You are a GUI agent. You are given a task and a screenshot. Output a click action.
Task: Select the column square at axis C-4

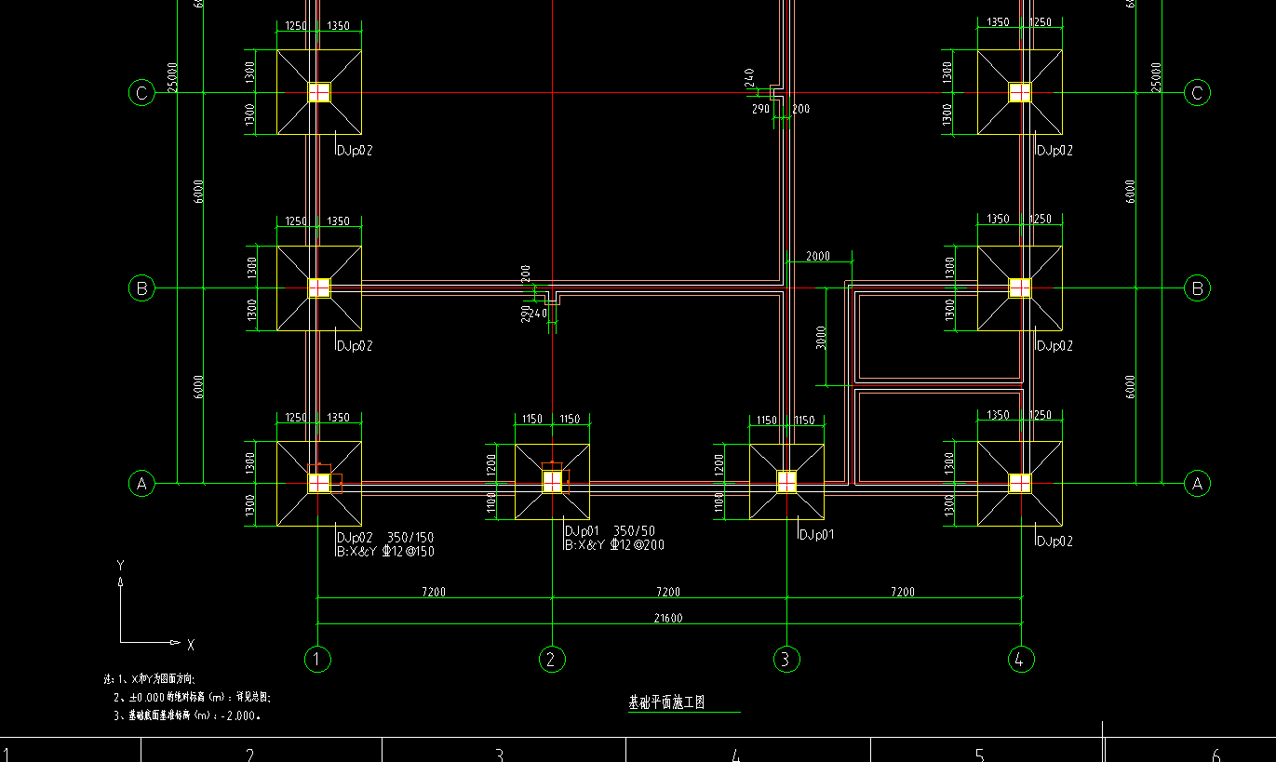pos(1020,92)
